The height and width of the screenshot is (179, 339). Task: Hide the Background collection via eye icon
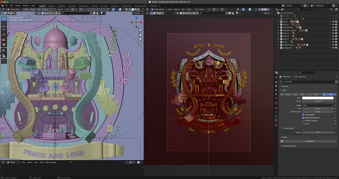click(333, 48)
